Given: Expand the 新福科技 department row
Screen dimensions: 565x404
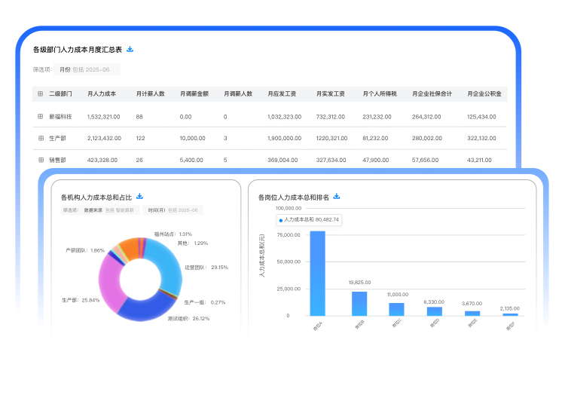Looking at the screenshot, I should point(41,117).
